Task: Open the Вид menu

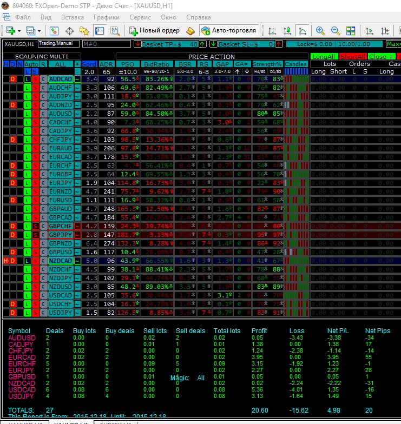Action: [46, 17]
